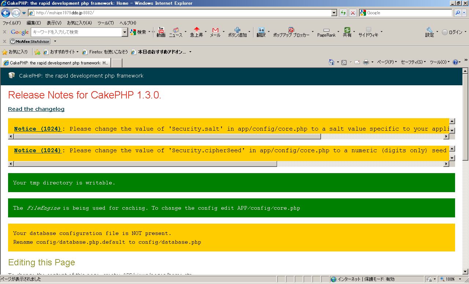
Task: Click the Security.salt Notice (1024) link
Action: click(x=37, y=129)
